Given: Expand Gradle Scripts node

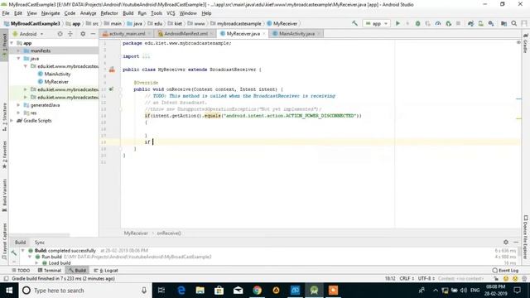Looking at the screenshot, I should 12,121.
